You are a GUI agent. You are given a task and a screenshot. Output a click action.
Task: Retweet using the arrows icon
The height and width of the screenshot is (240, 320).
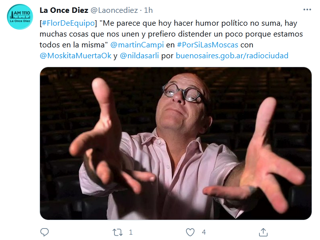click(x=118, y=232)
